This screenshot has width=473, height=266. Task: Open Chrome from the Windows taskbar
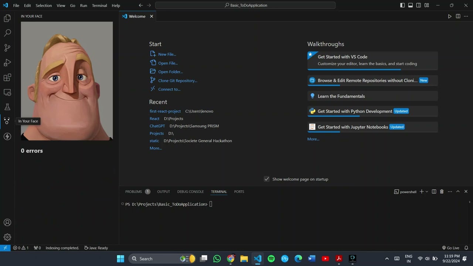231,259
